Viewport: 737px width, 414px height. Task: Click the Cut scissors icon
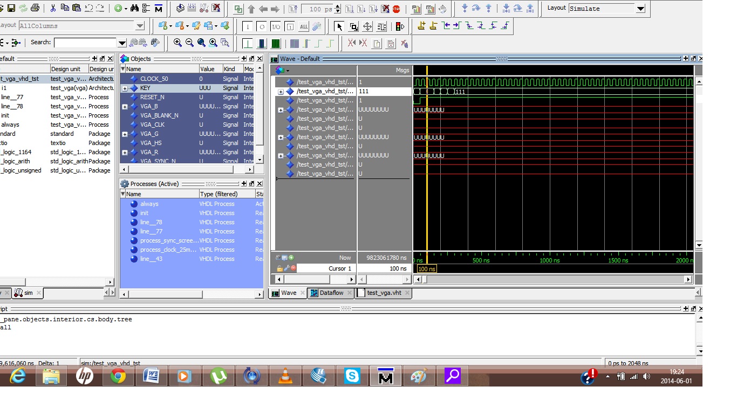(x=52, y=8)
